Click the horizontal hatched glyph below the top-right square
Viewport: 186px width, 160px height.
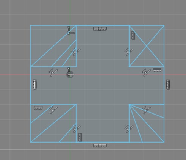pos(157,70)
